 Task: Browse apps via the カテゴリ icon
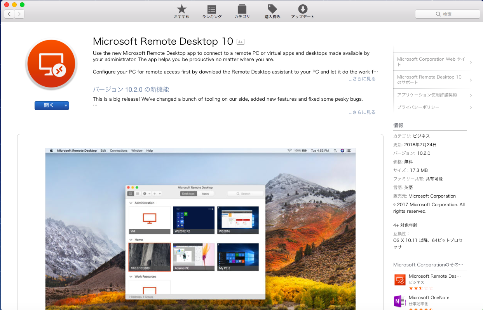242,11
